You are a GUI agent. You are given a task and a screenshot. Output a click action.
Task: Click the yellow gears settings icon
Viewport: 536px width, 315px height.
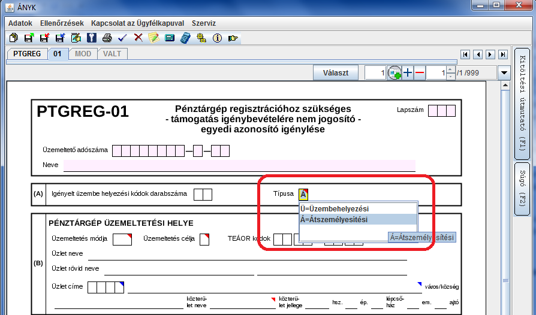click(x=201, y=38)
